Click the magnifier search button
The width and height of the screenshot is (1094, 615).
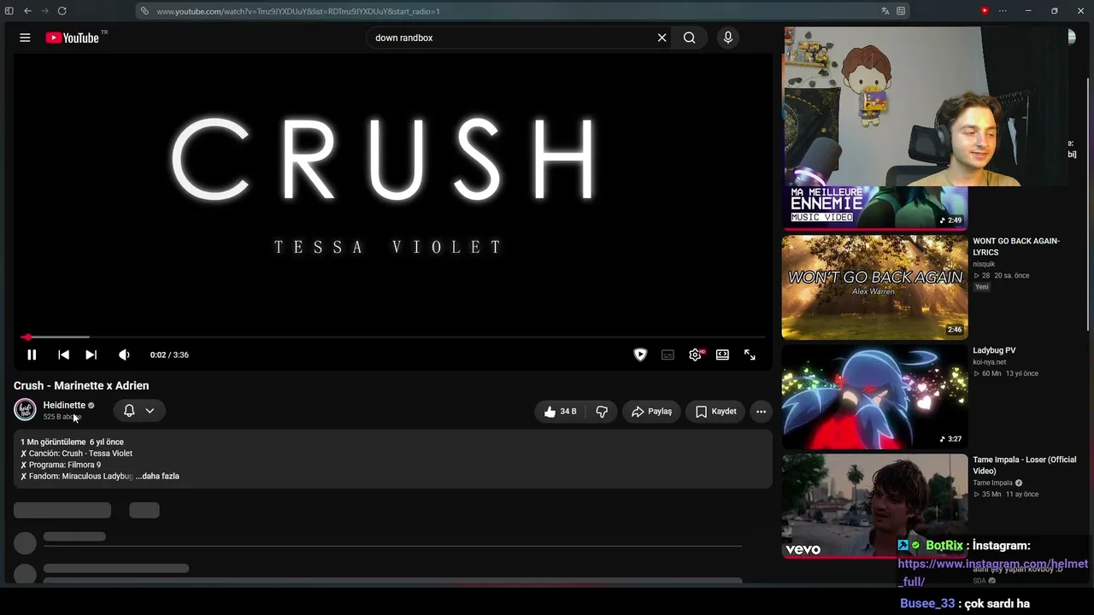[x=689, y=38]
